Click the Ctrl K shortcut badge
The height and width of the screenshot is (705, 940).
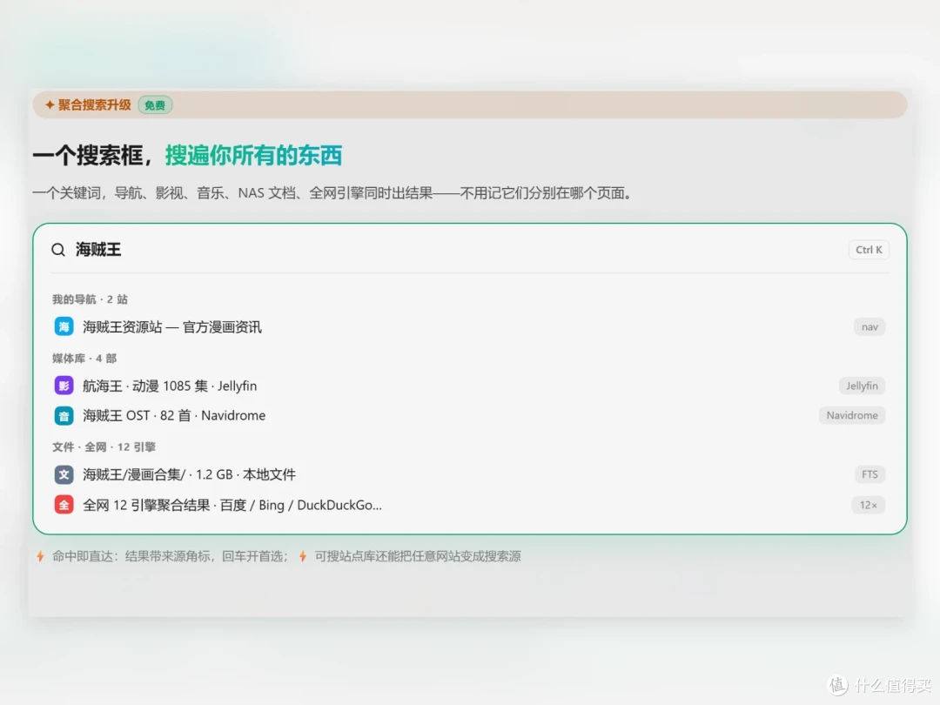click(x=869, y=250)
